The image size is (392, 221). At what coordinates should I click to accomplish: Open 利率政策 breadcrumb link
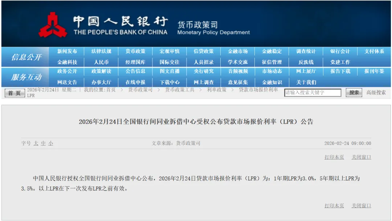tap(216, 90)
